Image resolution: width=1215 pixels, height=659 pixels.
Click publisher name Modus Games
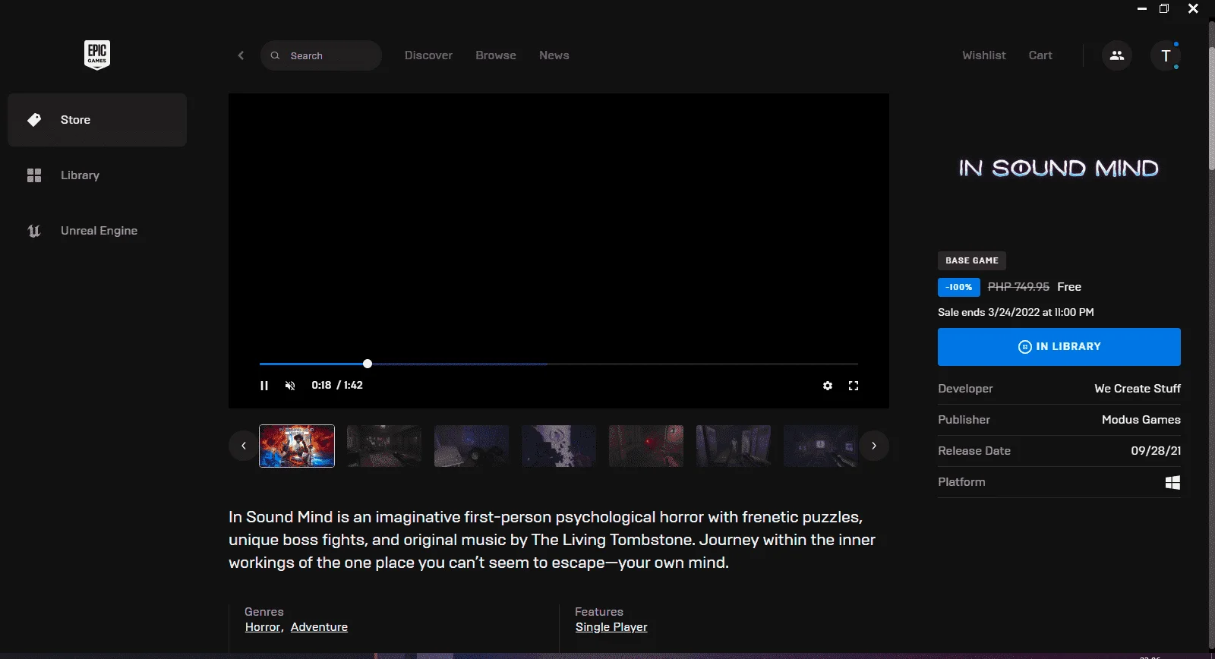tap(1141, 420)
